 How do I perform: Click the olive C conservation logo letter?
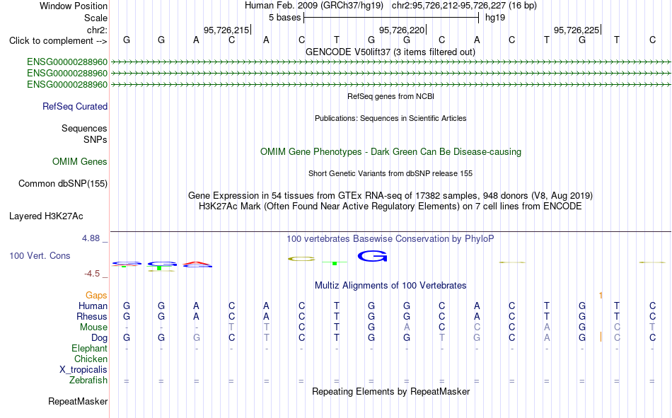[302, 259]
